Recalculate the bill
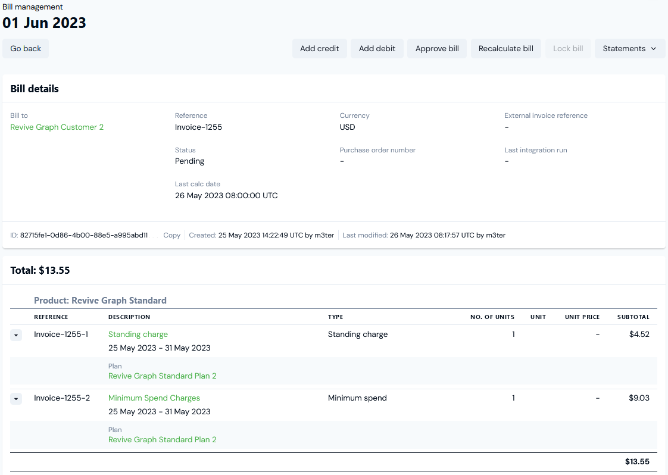 coord(505,49)
